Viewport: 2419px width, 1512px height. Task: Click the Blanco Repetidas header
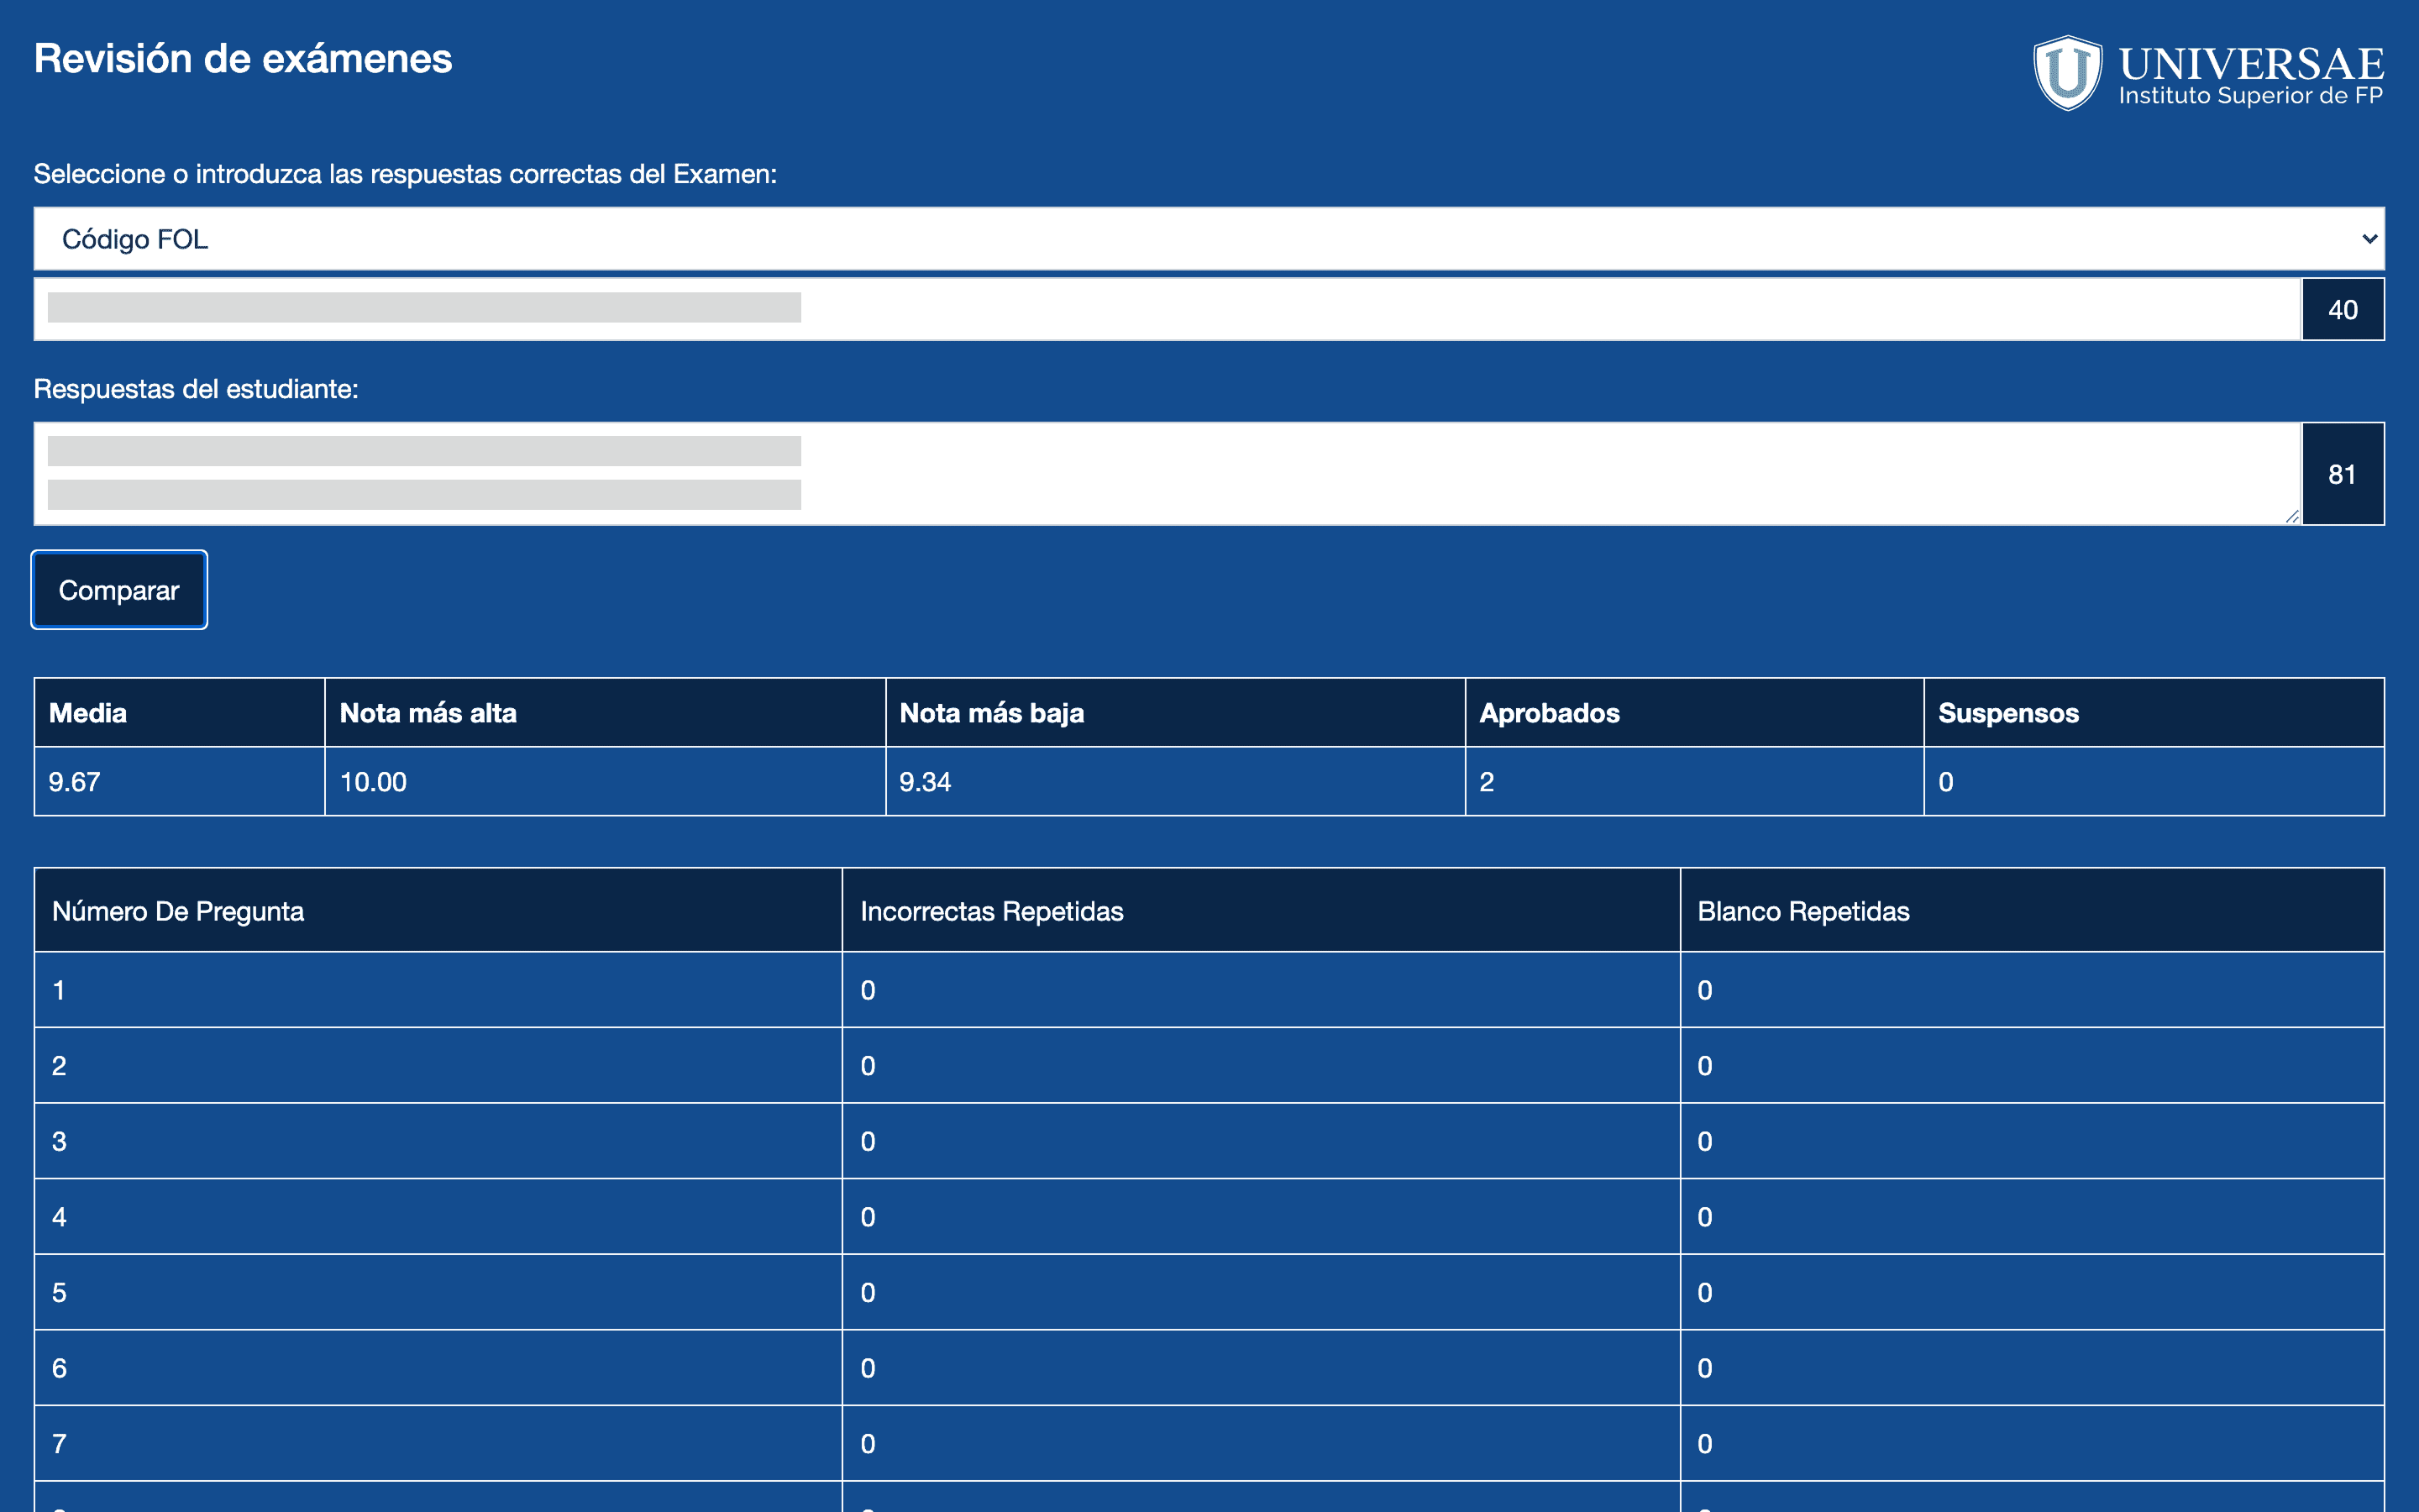click(2032, 911)
